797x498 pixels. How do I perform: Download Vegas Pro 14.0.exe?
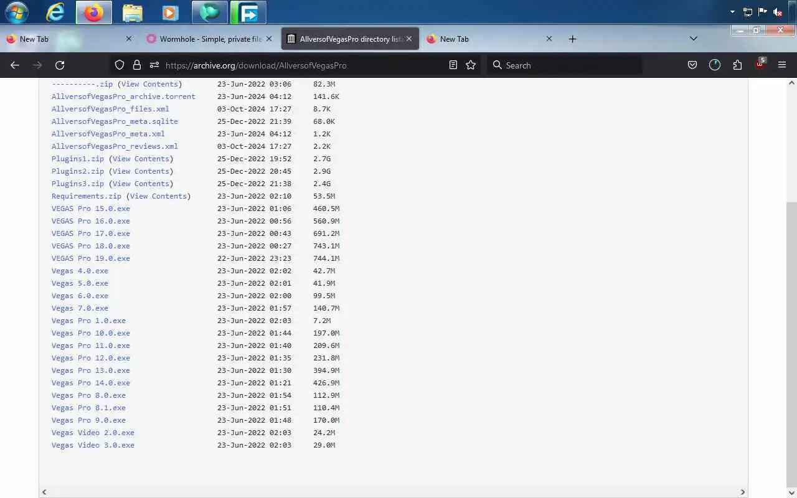tap(91, 383)
